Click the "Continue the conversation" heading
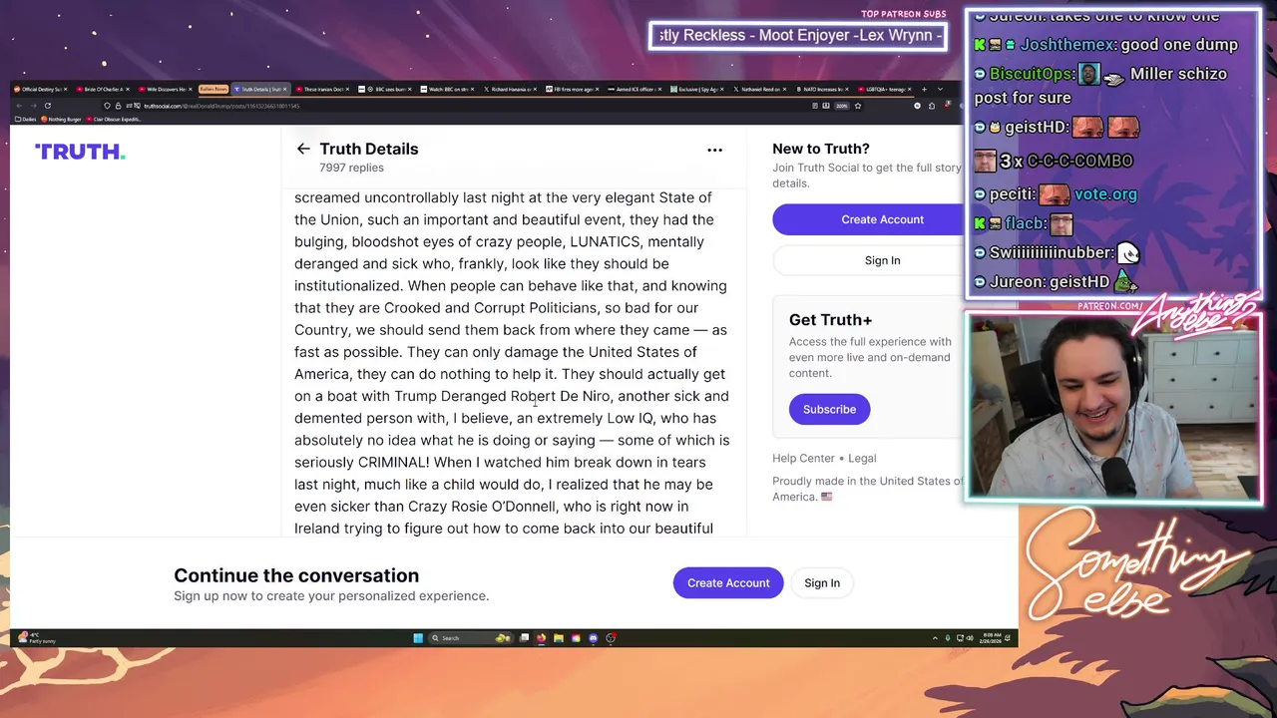Viewport: 1277px width, 718px height. point(296,575)
